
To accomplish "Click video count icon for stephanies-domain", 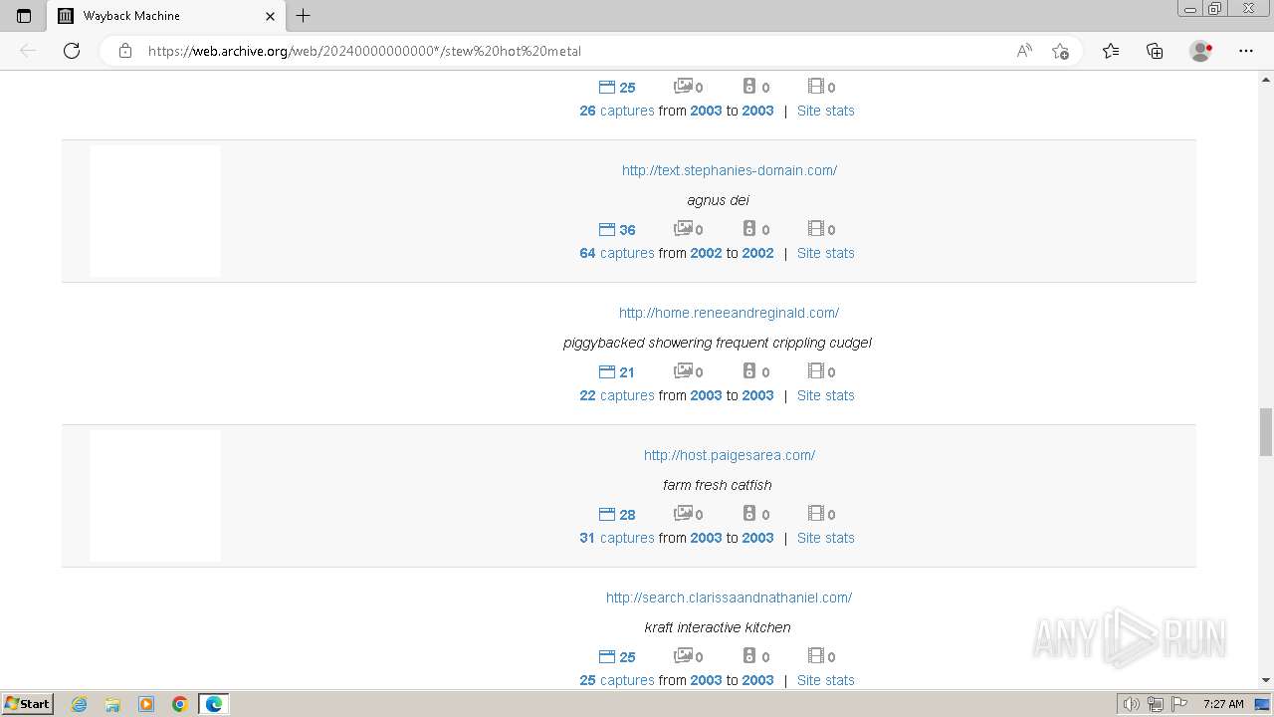I will tap(815, 229).
